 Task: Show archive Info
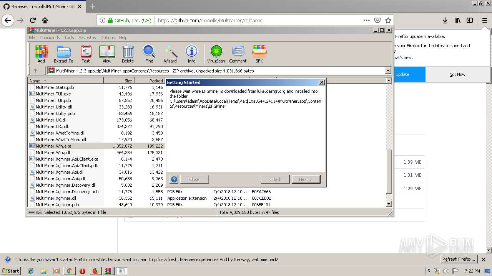(191, 54)
